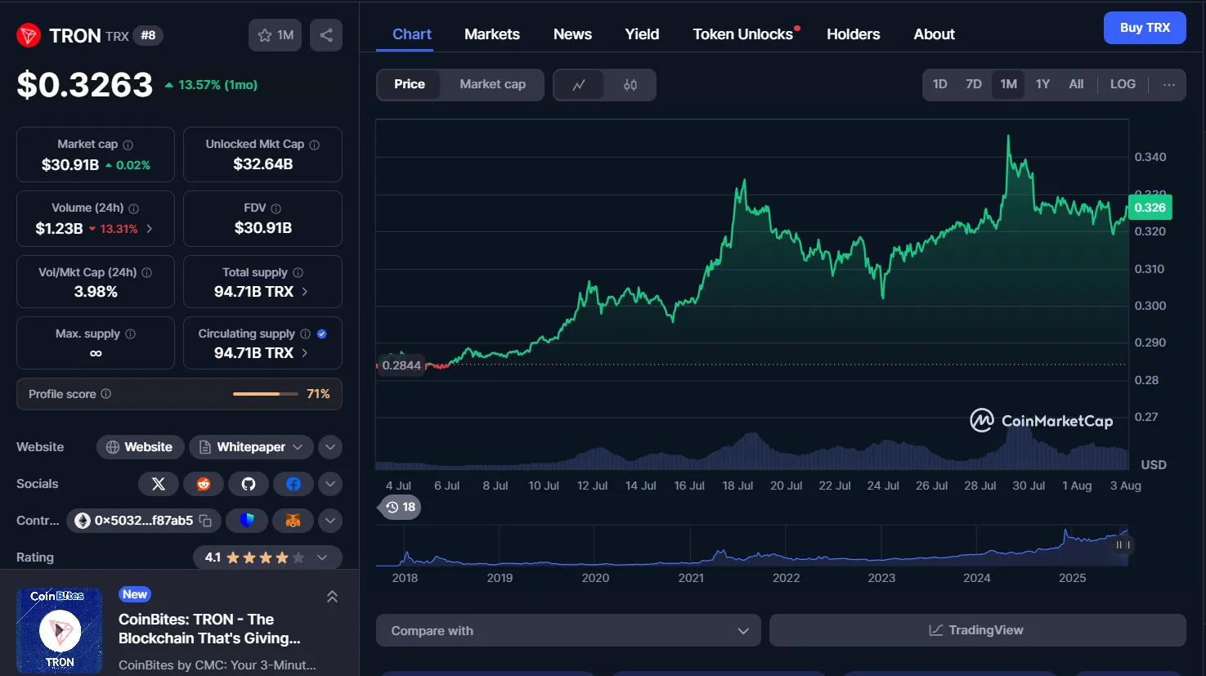
Task: Switch chart to candlestick view
Action: point(630,85)
